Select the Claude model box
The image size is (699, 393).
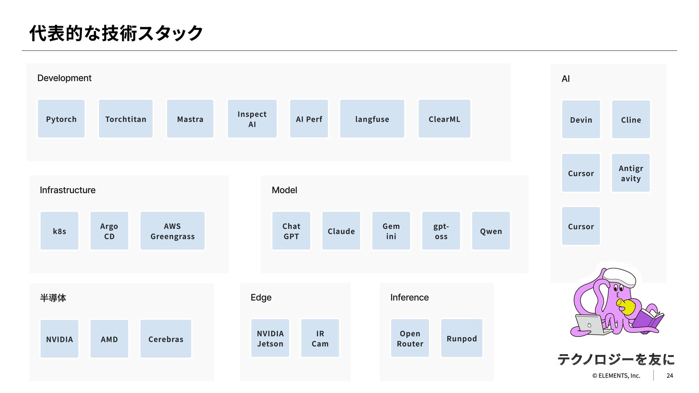pyautogui.click(x=341, y=231)
